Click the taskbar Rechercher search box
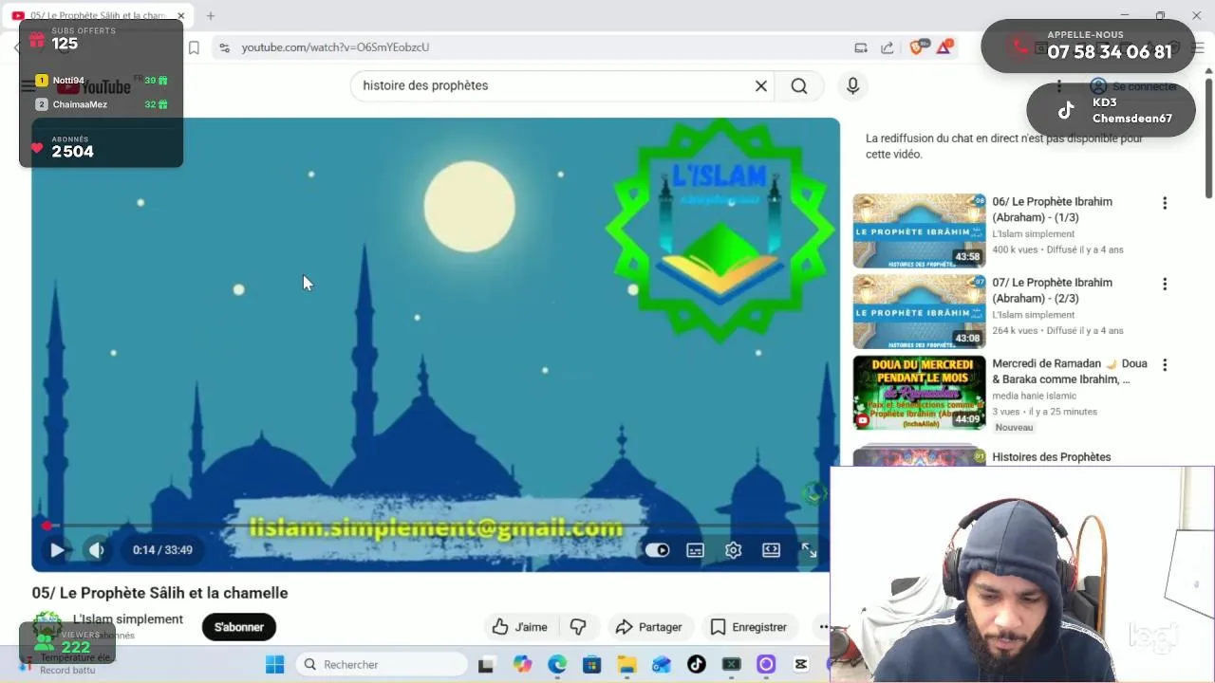 tap(381, 665)
